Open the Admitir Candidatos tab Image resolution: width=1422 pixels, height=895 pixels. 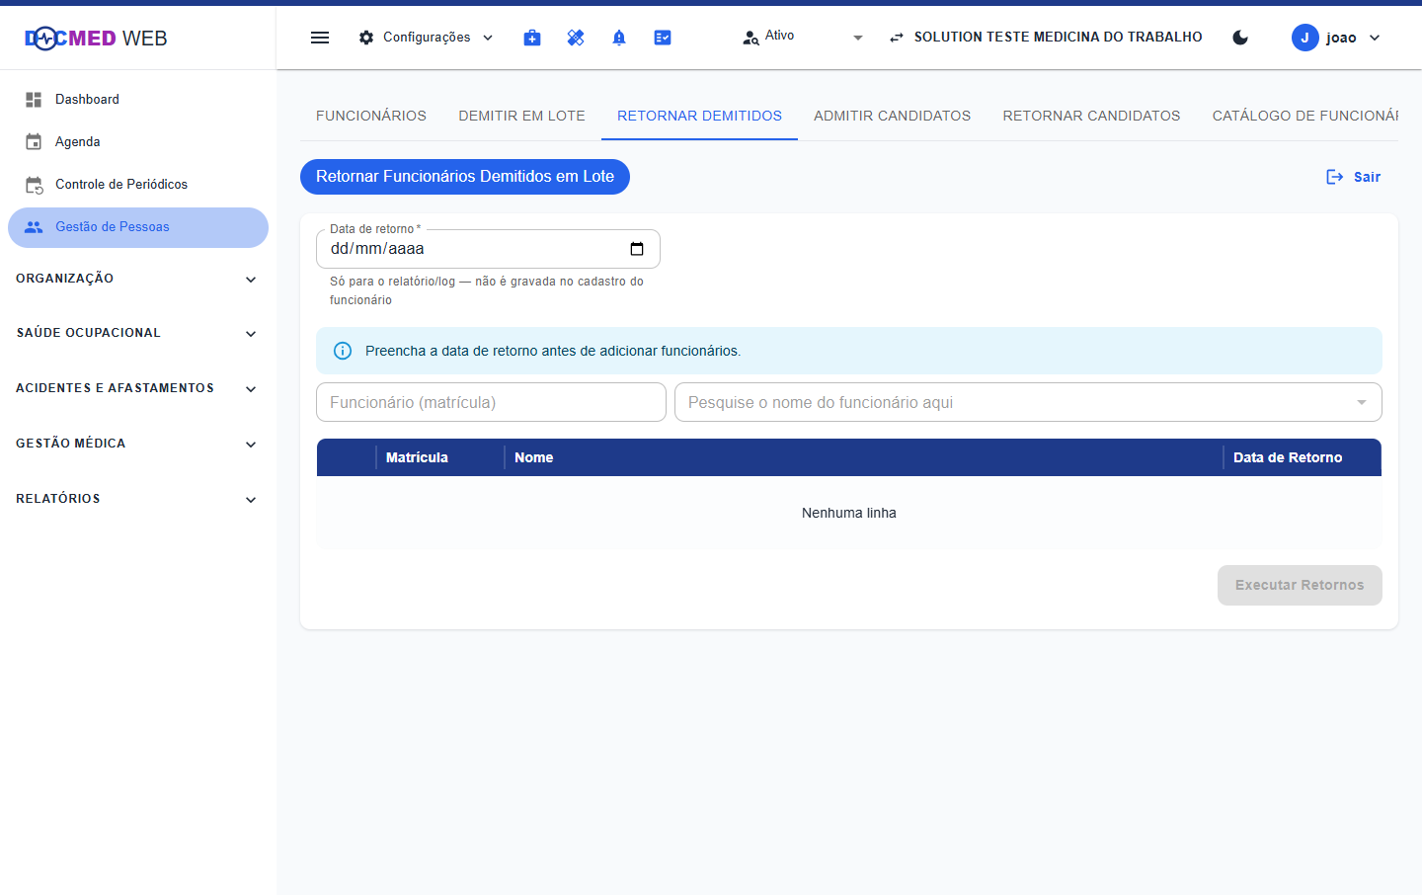(892, 116)
